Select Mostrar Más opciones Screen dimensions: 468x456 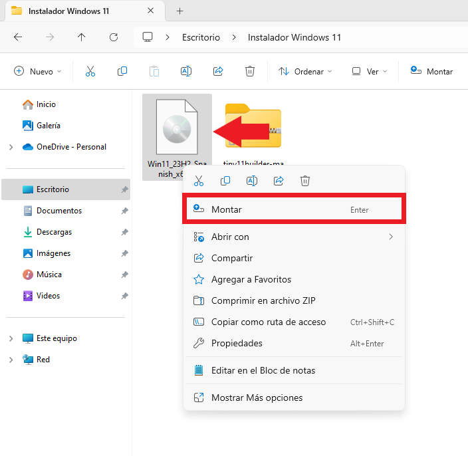coord(294,398)
